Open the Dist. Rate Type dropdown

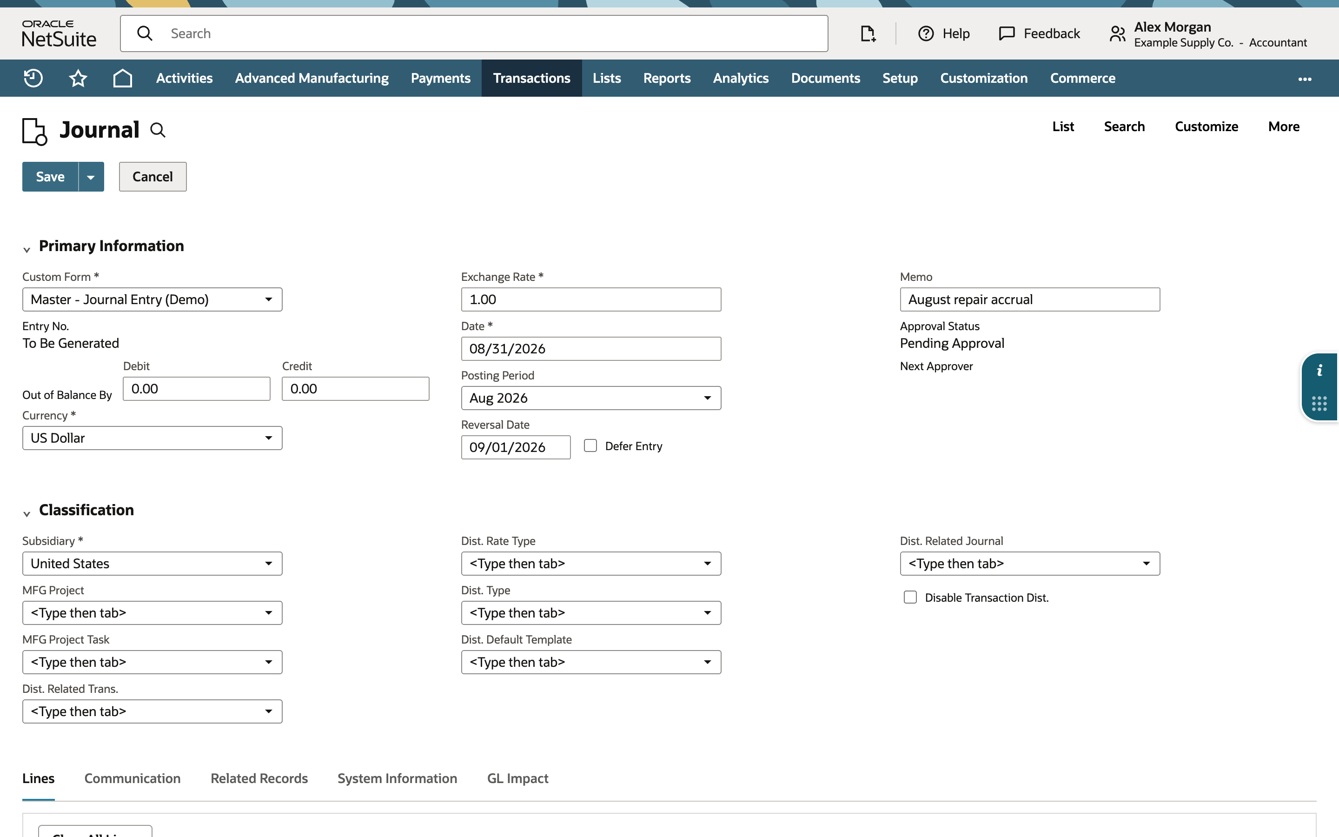591,564
